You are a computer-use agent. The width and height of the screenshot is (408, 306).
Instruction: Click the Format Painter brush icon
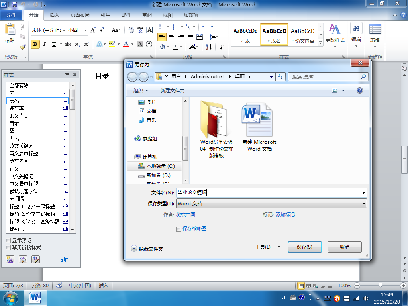click(x=23, y=47)
